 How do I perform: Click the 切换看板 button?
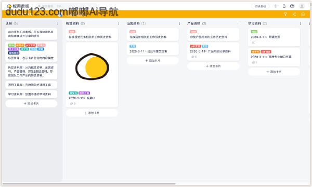coord(261,6)
